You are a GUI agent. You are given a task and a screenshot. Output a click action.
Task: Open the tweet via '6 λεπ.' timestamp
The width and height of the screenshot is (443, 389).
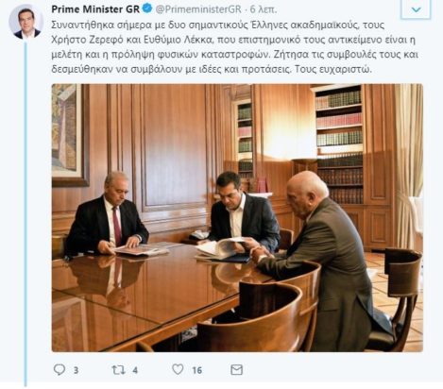point(264,9)
